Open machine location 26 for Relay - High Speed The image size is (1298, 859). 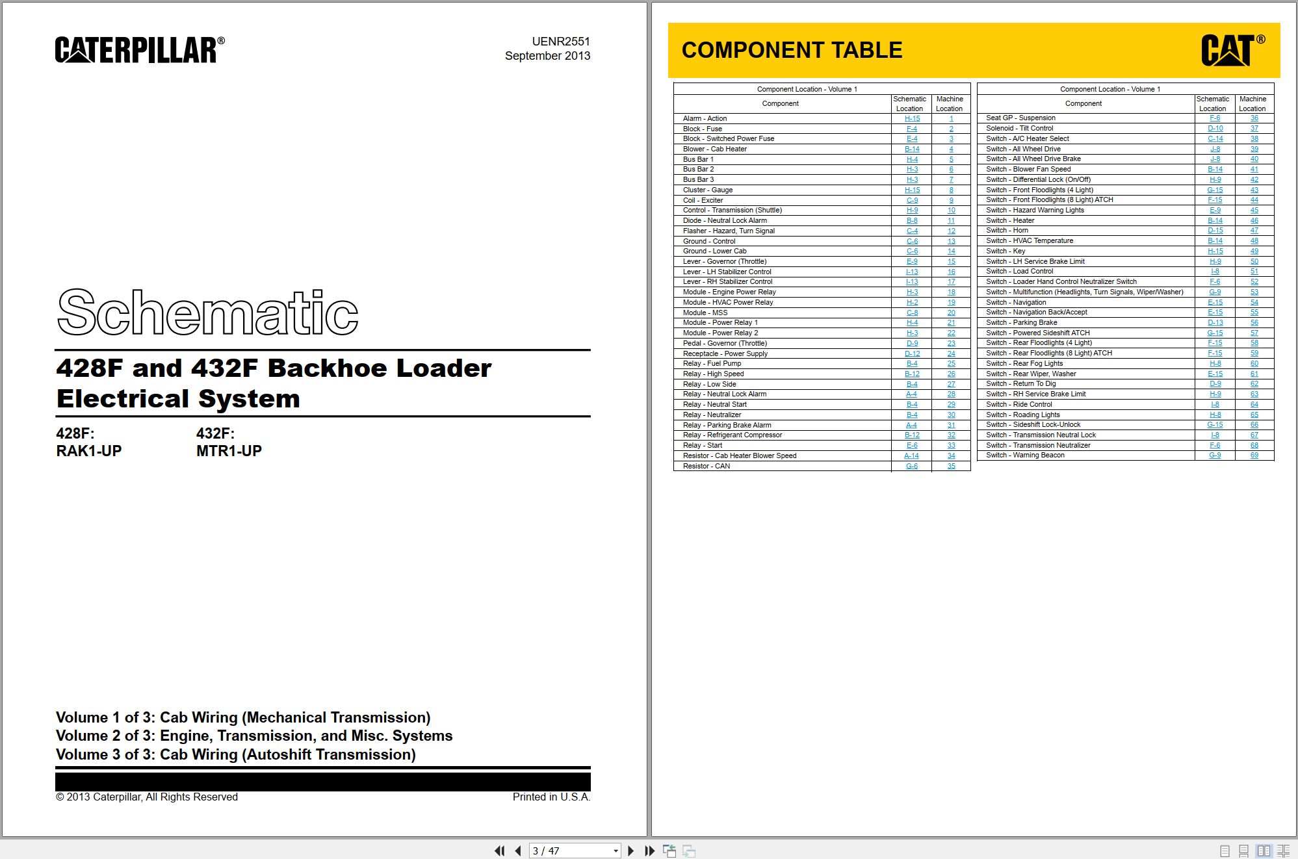coord(951,374)
